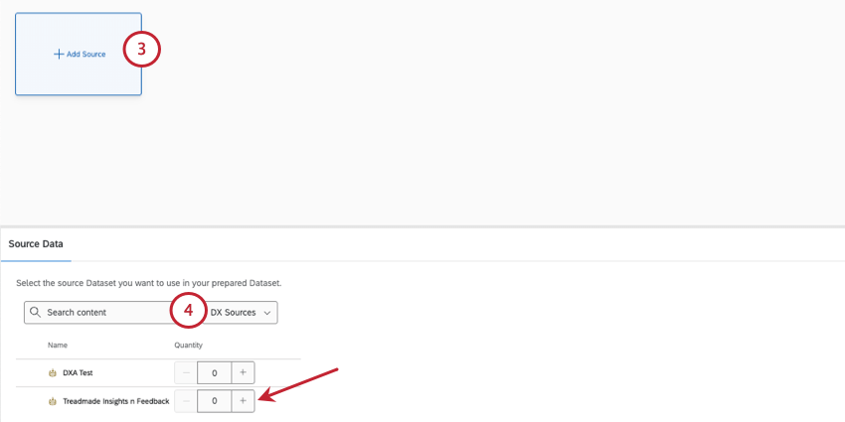
Task: Click the DXA Test dataset icon
Action: (53, 372)
